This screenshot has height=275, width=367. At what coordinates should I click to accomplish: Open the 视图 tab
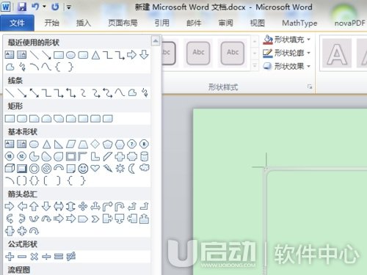tap(258, 23)
